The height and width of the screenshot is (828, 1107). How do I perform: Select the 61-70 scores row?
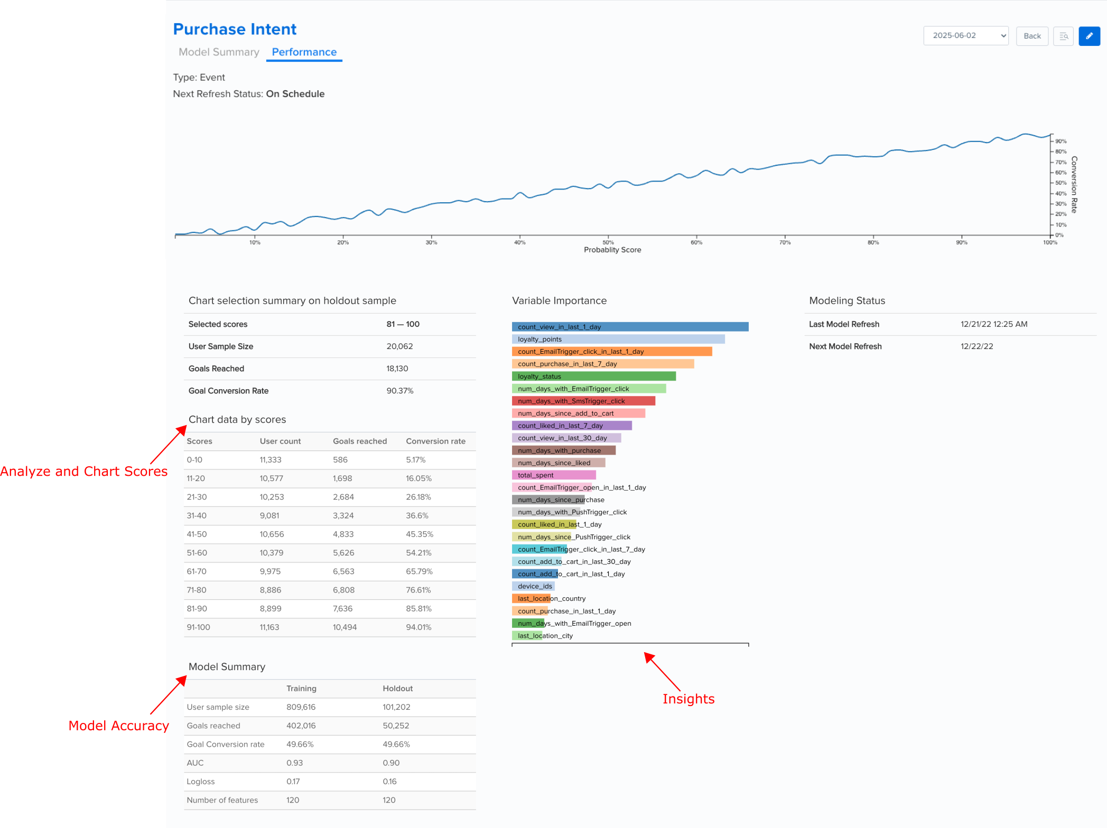pos(330,571)
